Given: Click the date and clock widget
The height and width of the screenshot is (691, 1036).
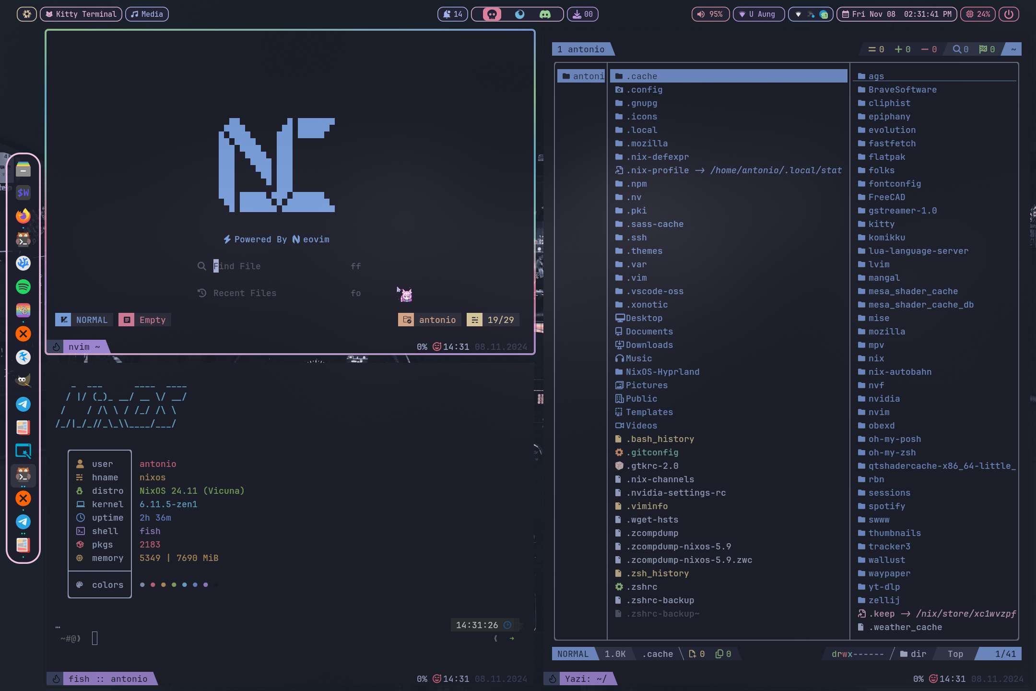Looking at the screenshot, I should (896, 14).
